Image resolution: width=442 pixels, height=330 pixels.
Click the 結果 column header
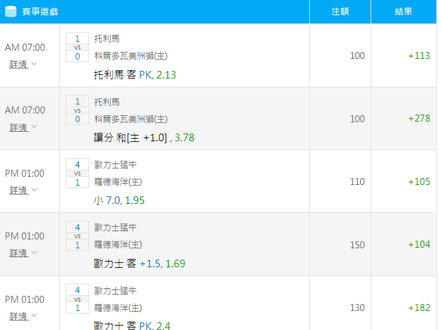403,11
